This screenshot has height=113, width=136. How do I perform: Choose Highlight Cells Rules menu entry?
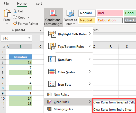(x=68, y=34)
